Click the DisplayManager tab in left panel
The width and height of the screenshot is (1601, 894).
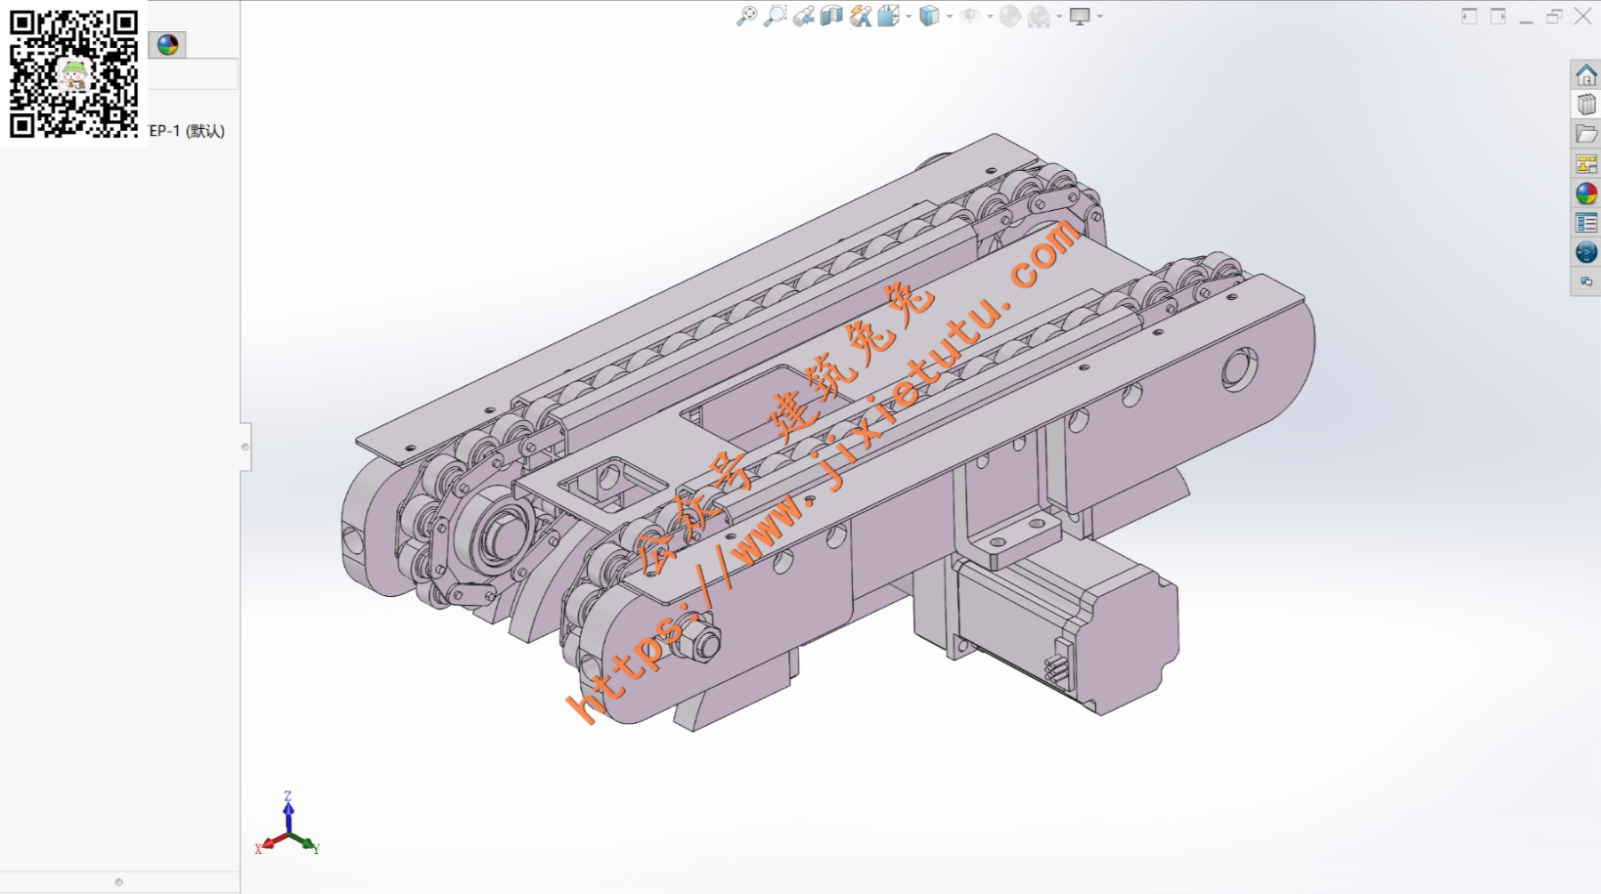tap(167, 44)
